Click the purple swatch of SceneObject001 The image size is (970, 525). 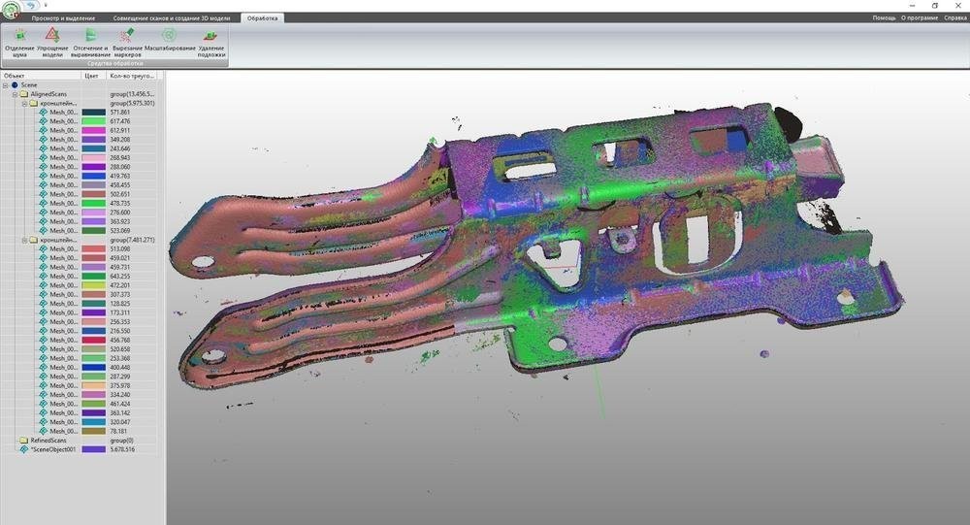click(94, 449)
